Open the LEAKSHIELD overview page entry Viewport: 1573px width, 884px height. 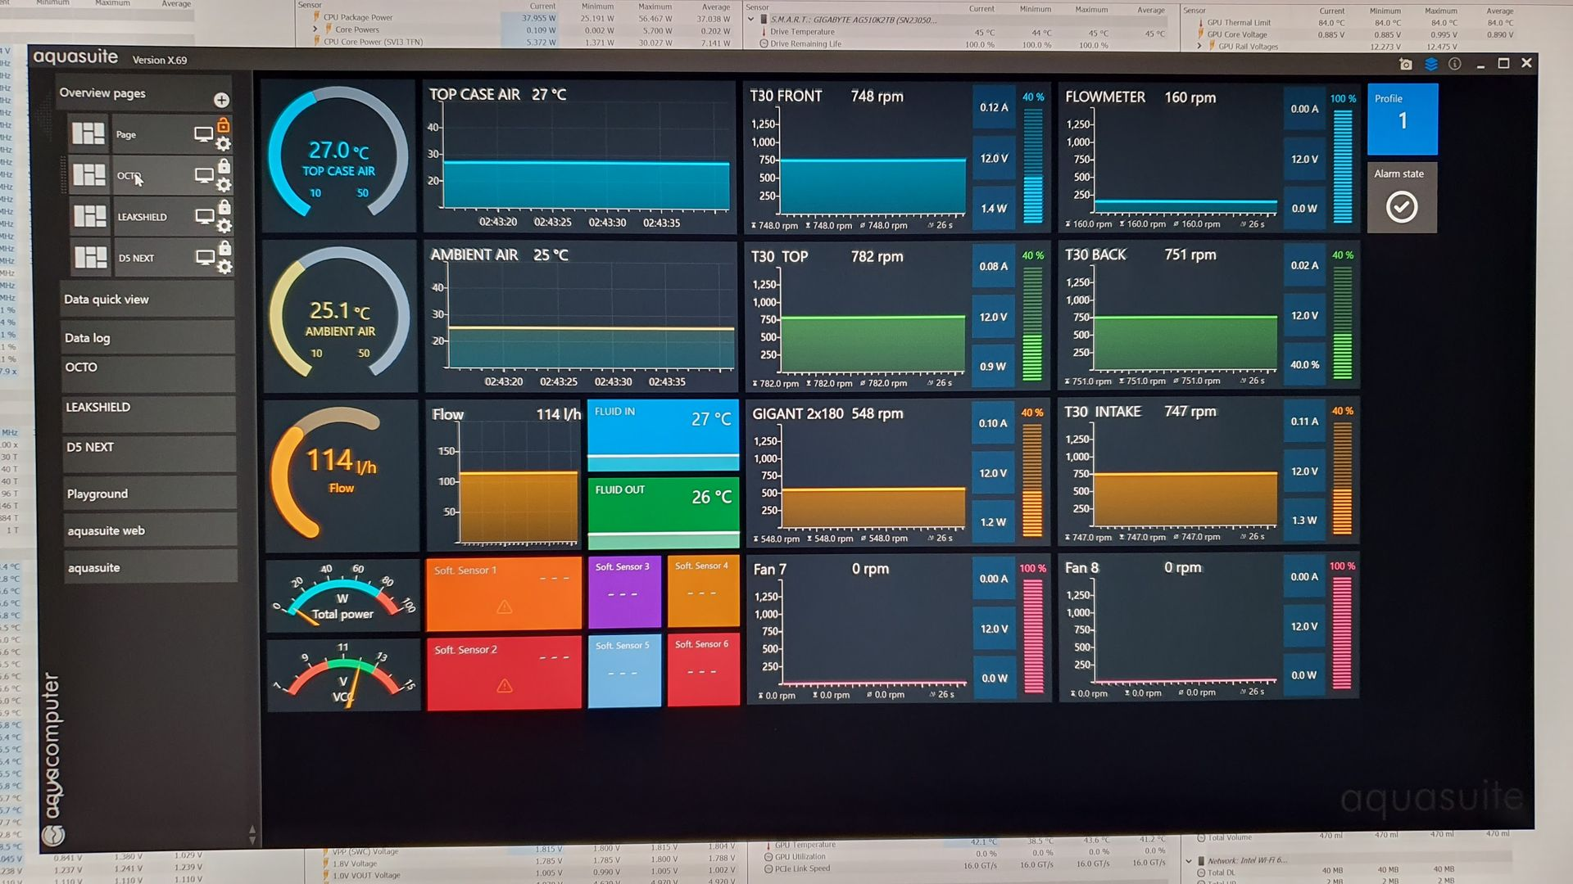[142, 217]
